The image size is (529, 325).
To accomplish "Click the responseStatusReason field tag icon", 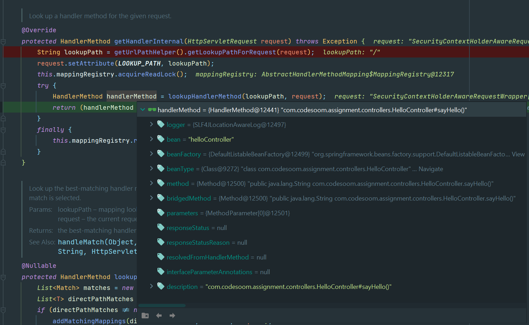I will pyautogui.click(x=161, y=242).
